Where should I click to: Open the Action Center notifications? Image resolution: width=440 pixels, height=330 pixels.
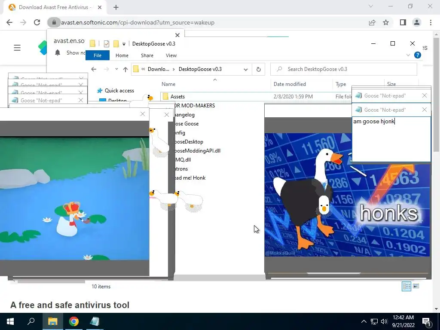pyautogui.click(x=426, y=322)
